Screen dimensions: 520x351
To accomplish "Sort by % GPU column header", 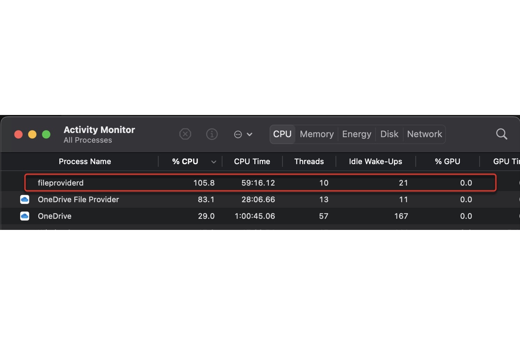I will pyautogui.click(x=447, y=161).
